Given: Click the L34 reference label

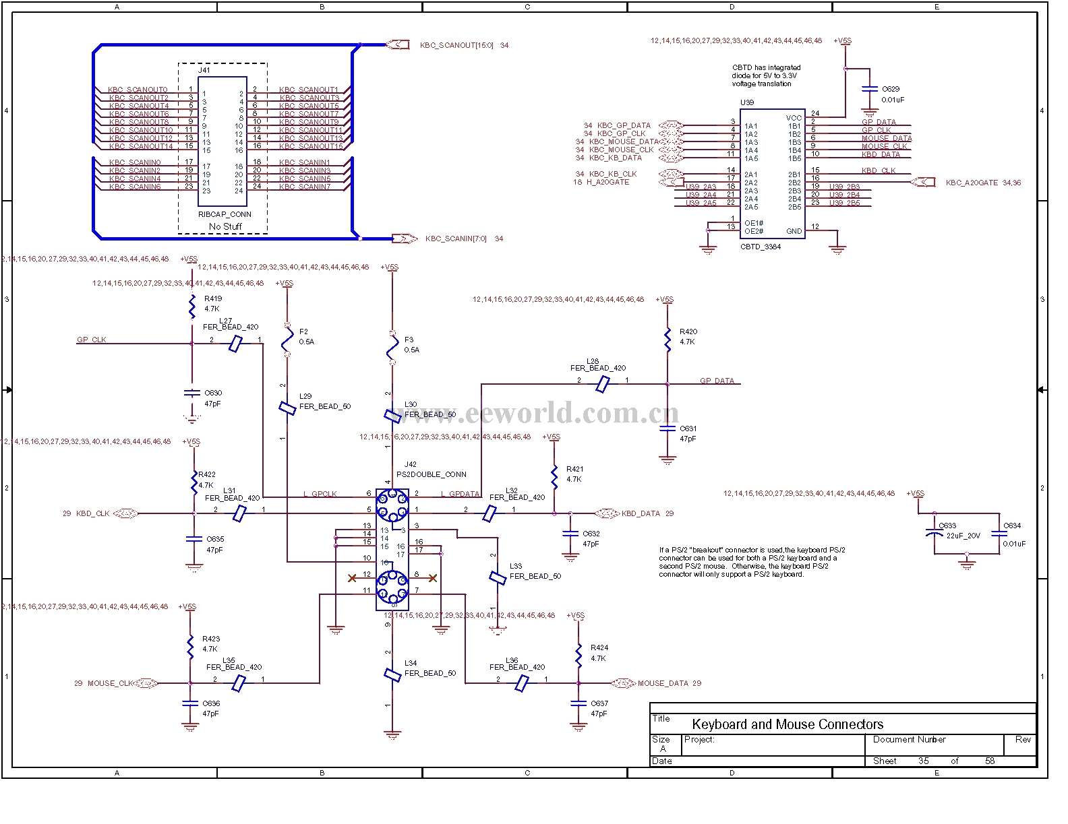Looking at the screenshot, I should pyautogui.click(x=411, y=664).
